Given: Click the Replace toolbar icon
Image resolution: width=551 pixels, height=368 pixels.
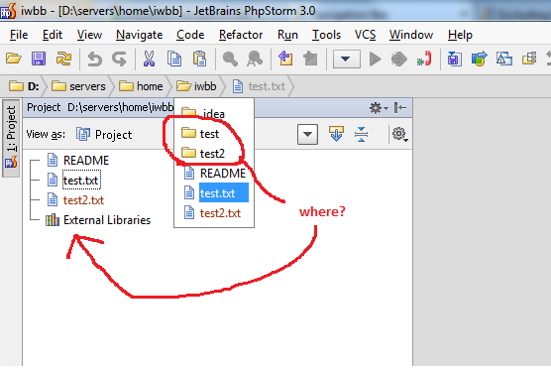Looking at the screenshot, I should [x=255, y=59].
